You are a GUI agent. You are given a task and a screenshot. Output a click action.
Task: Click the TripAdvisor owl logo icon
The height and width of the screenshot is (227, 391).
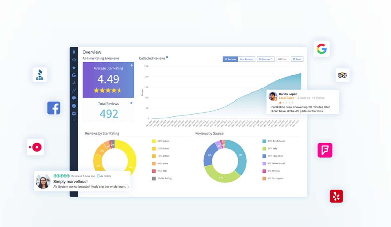tap(342, 75)
